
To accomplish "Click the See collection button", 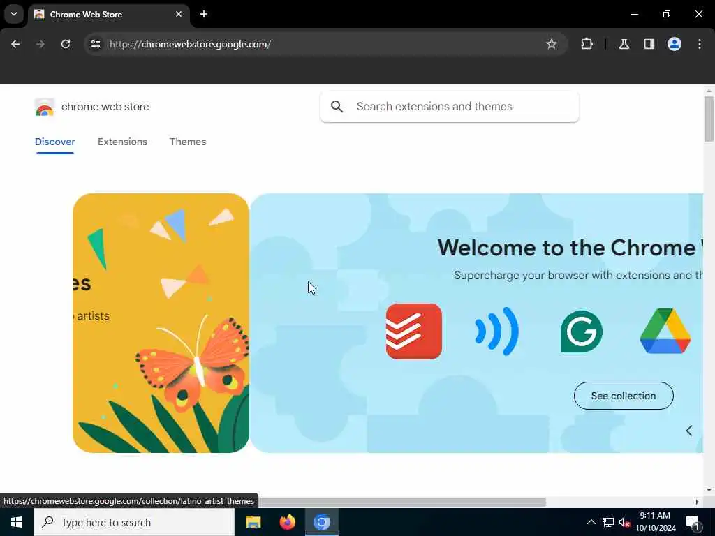I will pos(624,396).
